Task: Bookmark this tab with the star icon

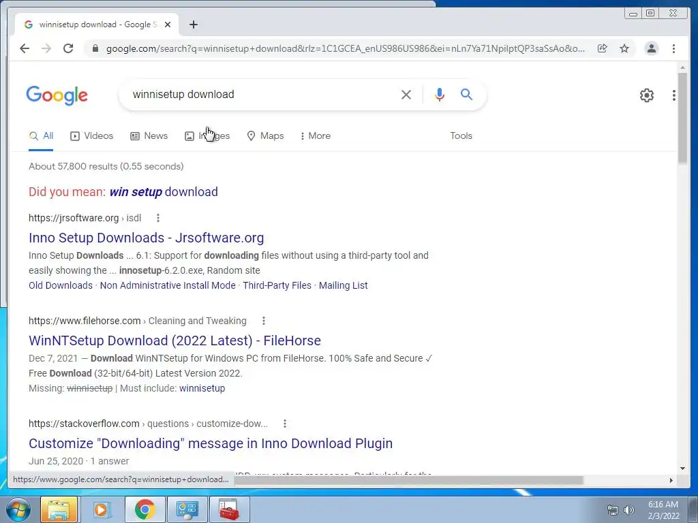Action: [x=624, y=48]
